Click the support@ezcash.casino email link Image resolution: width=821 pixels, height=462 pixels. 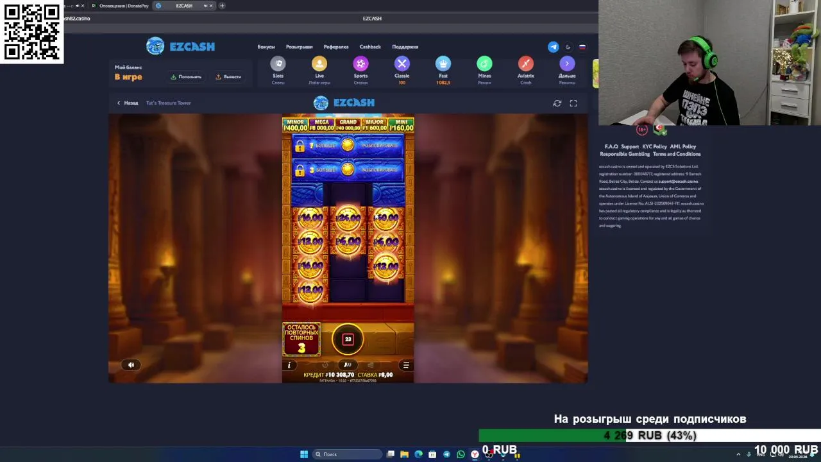pyautogui.click(x=678, y=182)
